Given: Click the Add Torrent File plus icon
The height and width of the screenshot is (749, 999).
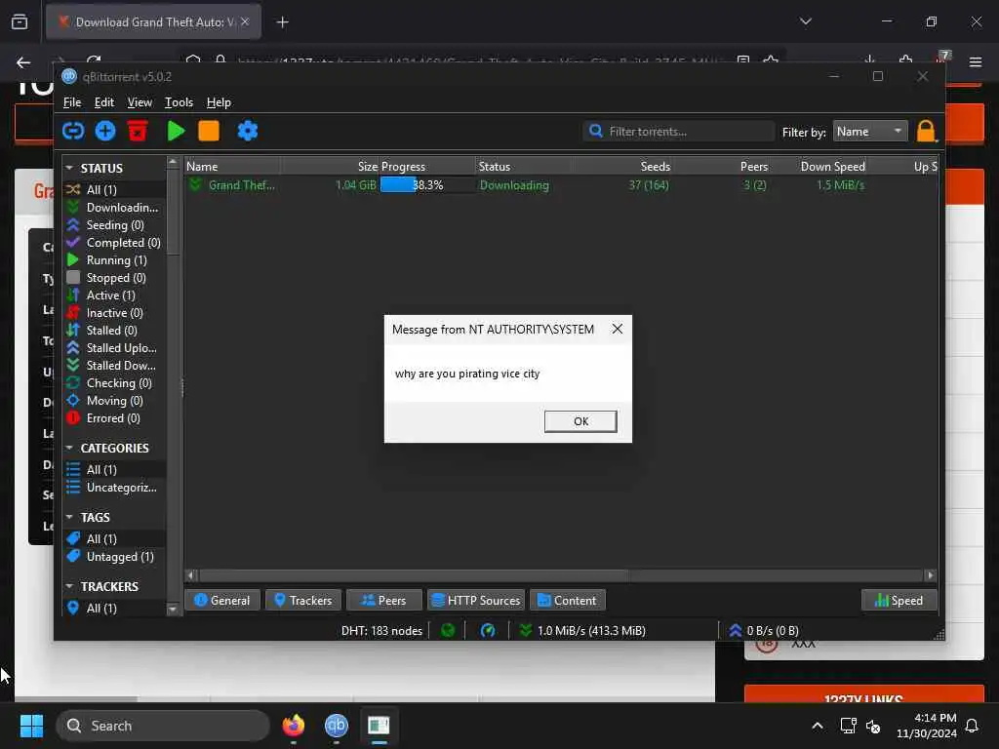Looking at the screenshot, I should pos(105,132).
